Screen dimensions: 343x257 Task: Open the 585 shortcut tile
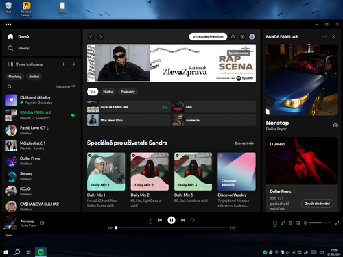coord(214,107)
